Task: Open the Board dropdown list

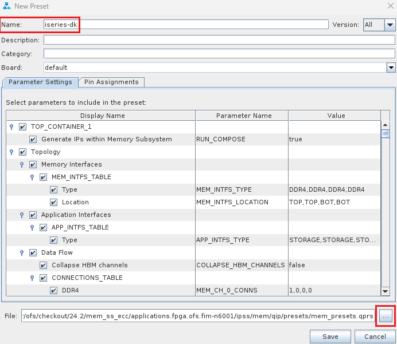Action: click(x=391, y=68)
